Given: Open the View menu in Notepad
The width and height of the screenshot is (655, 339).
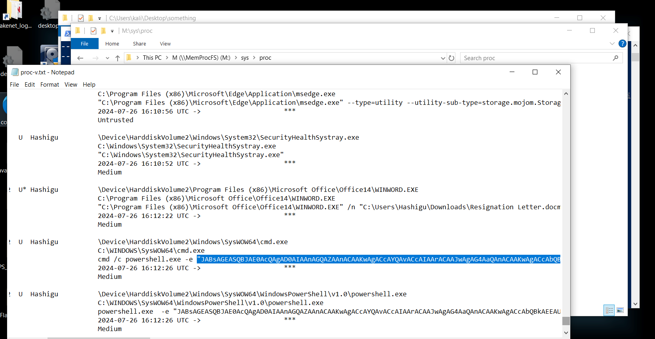Looking at the screenshot, I should (71, 84).
